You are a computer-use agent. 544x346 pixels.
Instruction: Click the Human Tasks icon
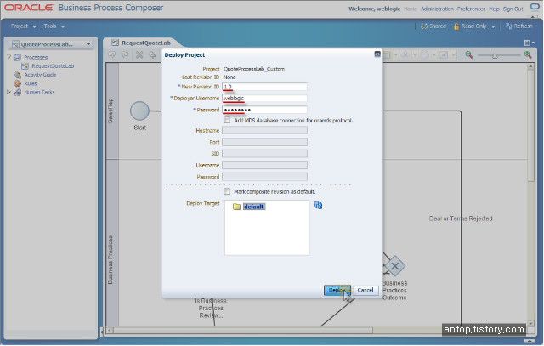tap(18, 92)
